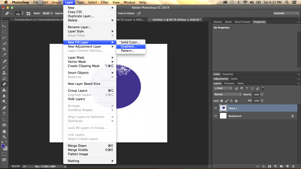This screenshot has height=169, width=301.
Task: Create a new layer icon
Action: (x=287, y=166)
